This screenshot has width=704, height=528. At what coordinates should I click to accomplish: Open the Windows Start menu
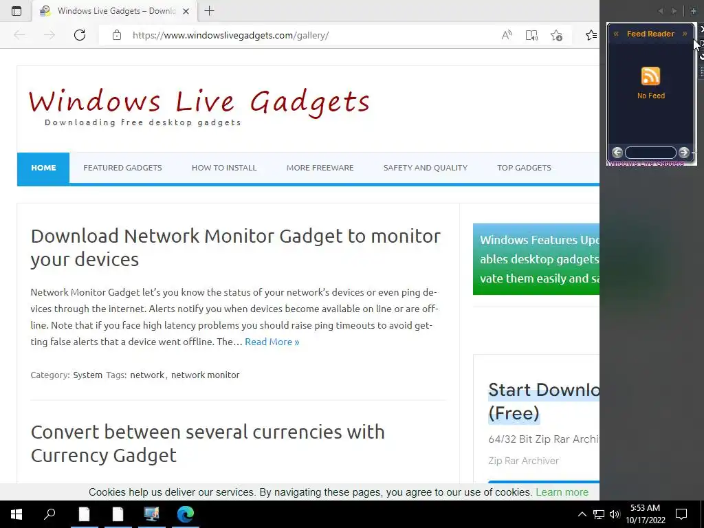pos(16,514)
